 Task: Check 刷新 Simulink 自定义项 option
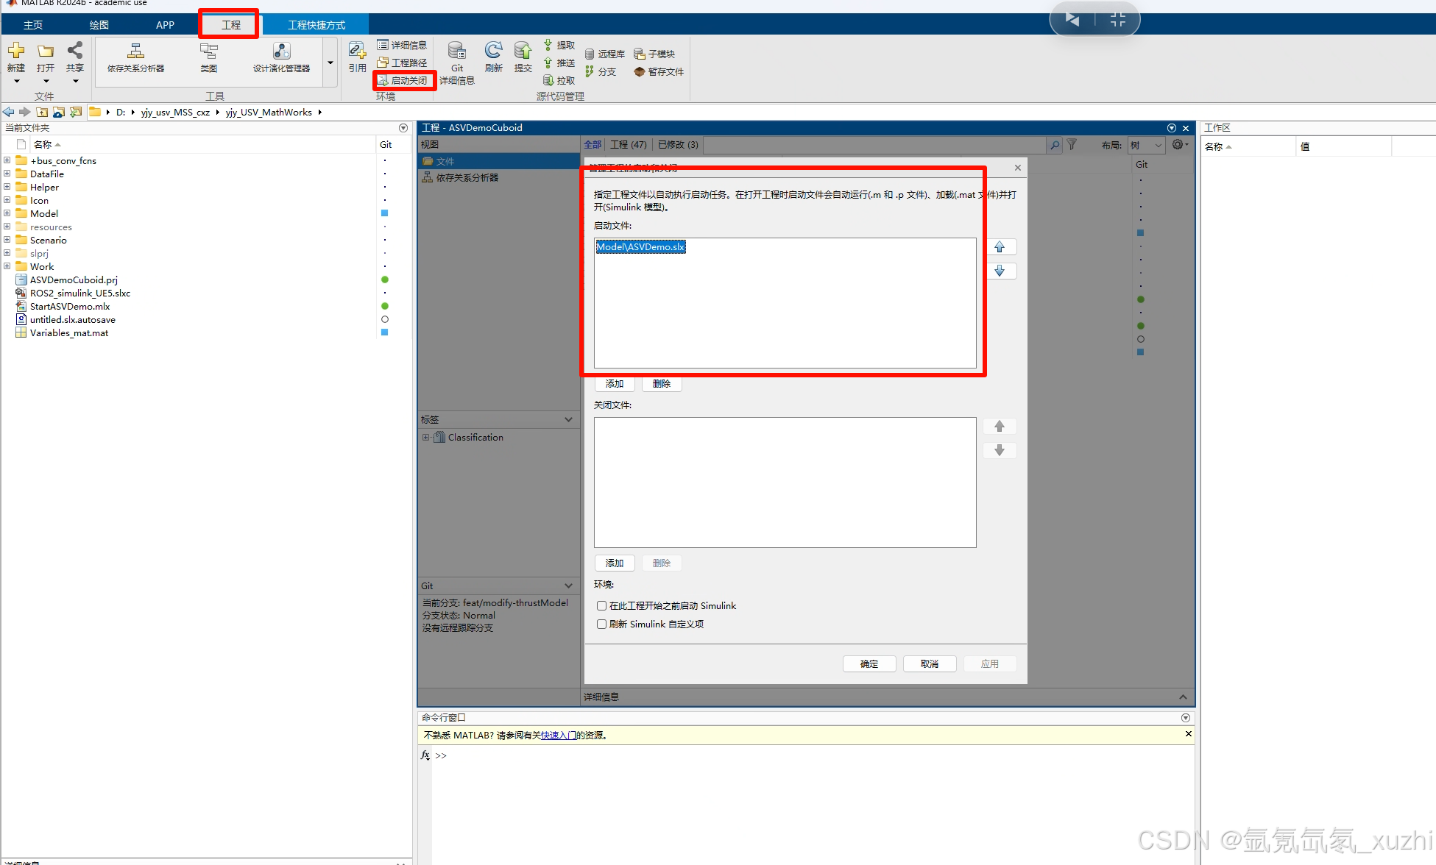click(601, 624)
